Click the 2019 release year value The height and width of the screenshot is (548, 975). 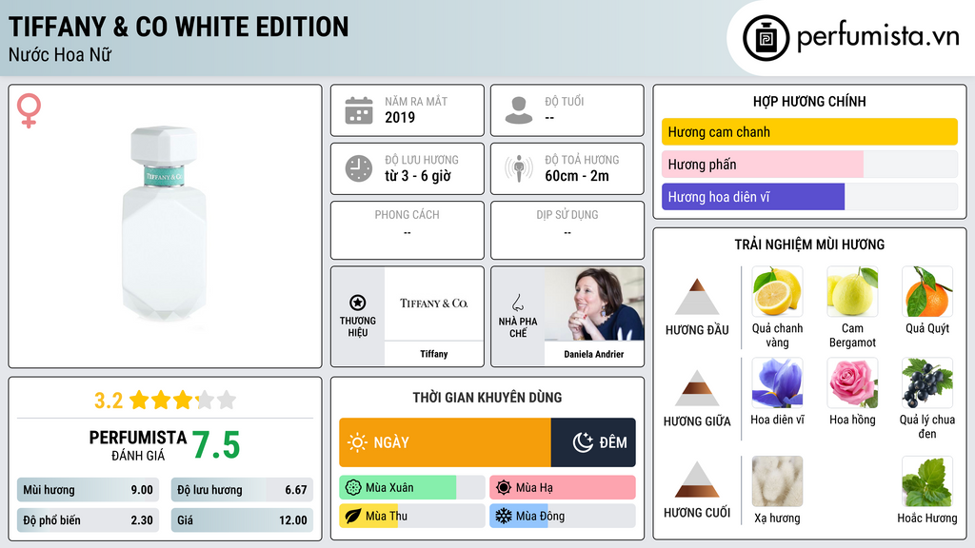pyautogui.click(x=400, y=117)
